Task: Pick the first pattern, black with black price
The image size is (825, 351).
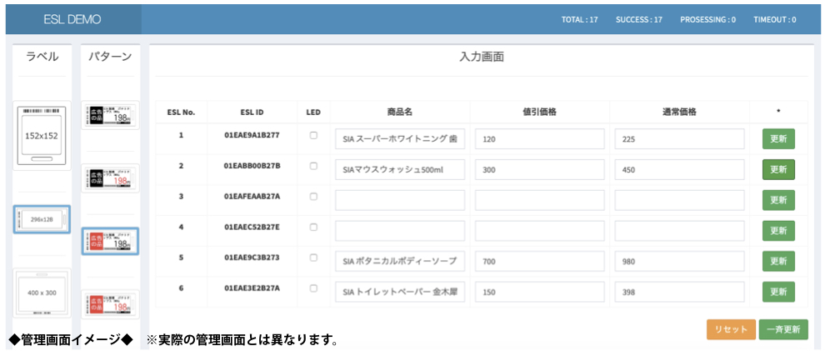Action: (110, 116)
